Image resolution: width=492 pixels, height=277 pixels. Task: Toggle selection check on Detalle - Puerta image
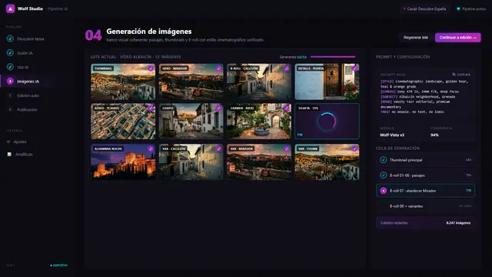[x=354, y=68]
